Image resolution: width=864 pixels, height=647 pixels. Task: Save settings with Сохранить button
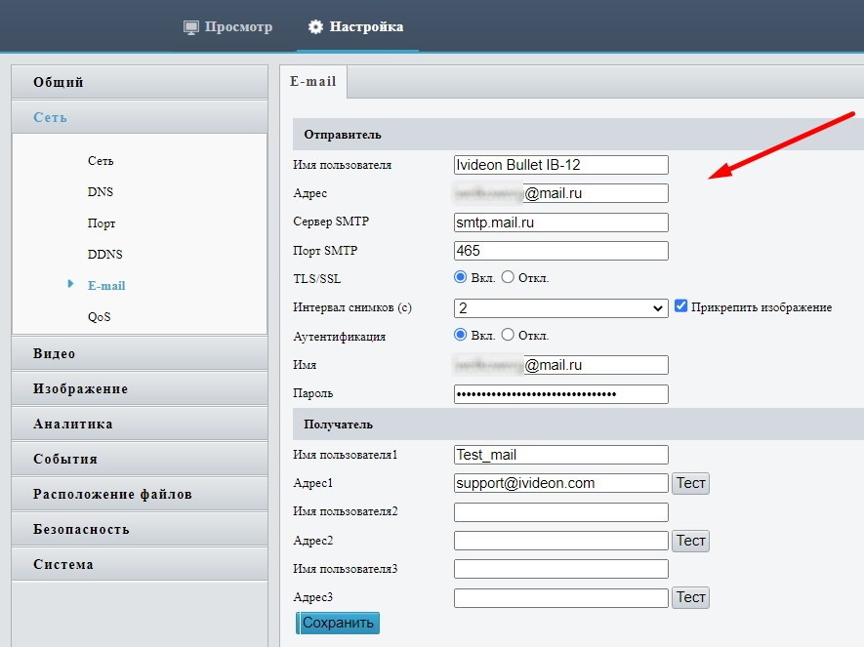coord(338,623)
